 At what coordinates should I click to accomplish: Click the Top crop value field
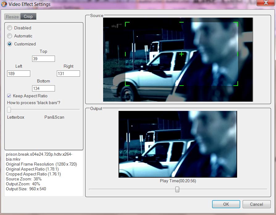coord(44,59)
